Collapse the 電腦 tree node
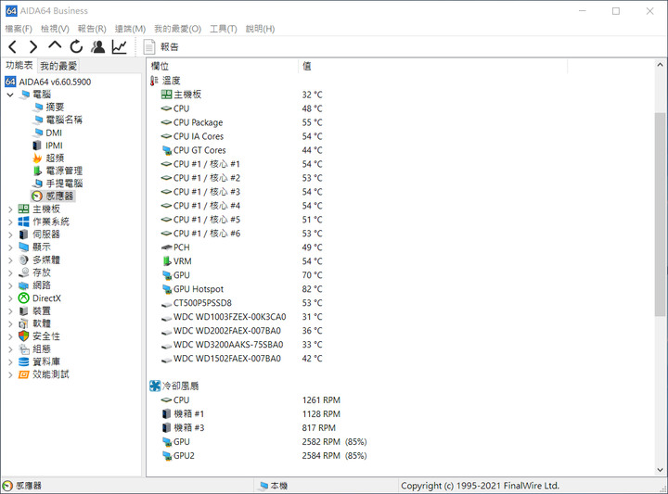The width and height of the screenshot is (668, 494). 10,95
